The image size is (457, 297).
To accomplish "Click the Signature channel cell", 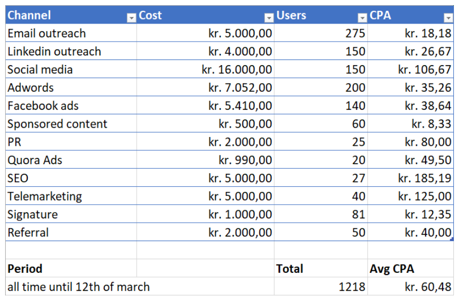I will pos(33,214).
